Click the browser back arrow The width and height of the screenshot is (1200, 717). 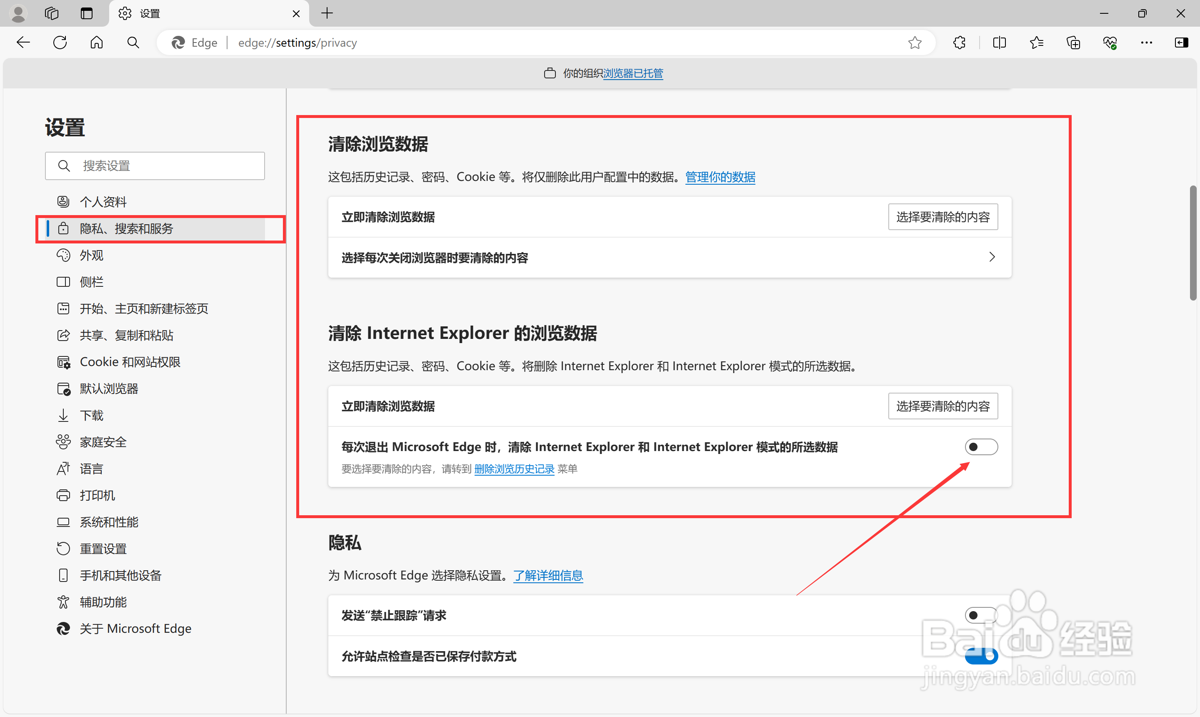tap(23, 43)
